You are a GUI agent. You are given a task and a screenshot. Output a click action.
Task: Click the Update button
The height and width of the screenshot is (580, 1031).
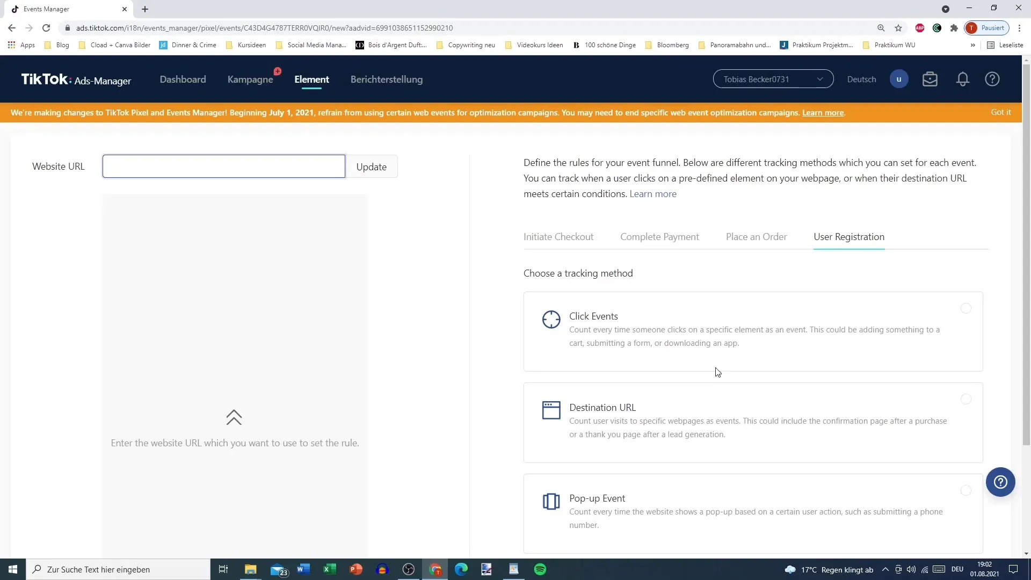pyautogui.click(x=371, y=166)
